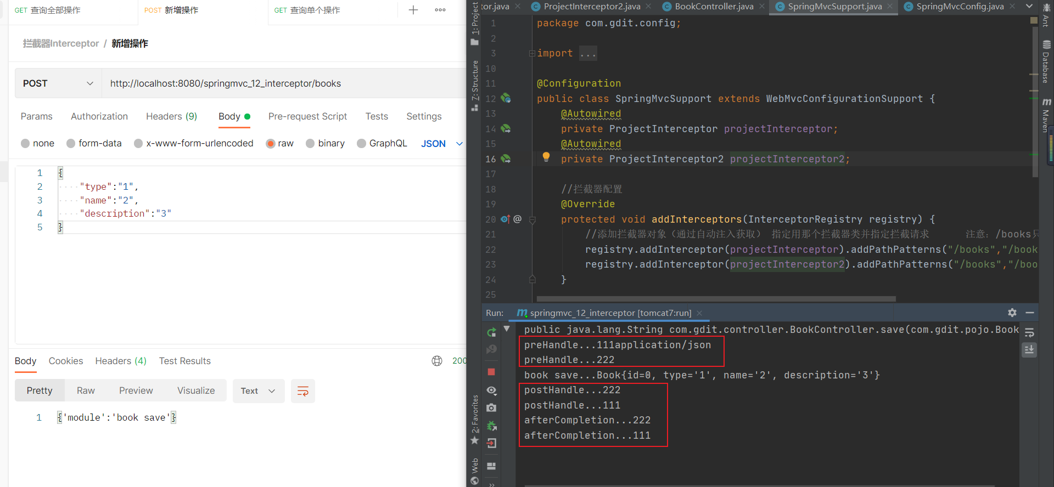Viewport: 1054px width, 487px height.
Task: Click the exit icon in Run toolbar
Action: point(492,443)
